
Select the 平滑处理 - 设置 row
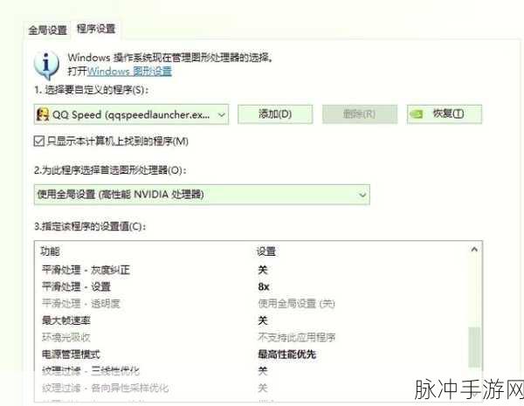pyautogui.click(x=252, y=286)
